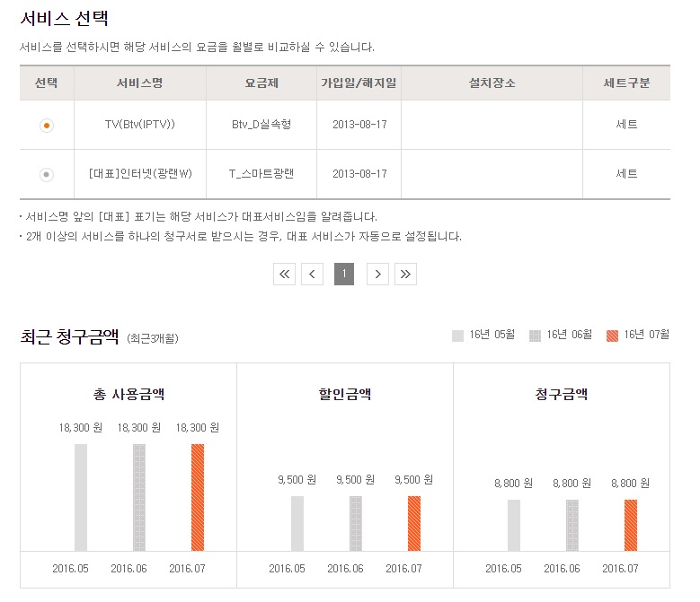Click the orange 2016.07 bar under 청구금액
Screen dimensions: 700x602
(631, 525)
